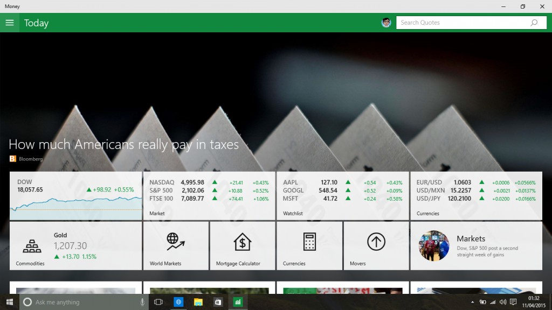Screen dimensions: 552x310
Task: Click the Commodities gold bars icon
Action: [x=32, y=246]
